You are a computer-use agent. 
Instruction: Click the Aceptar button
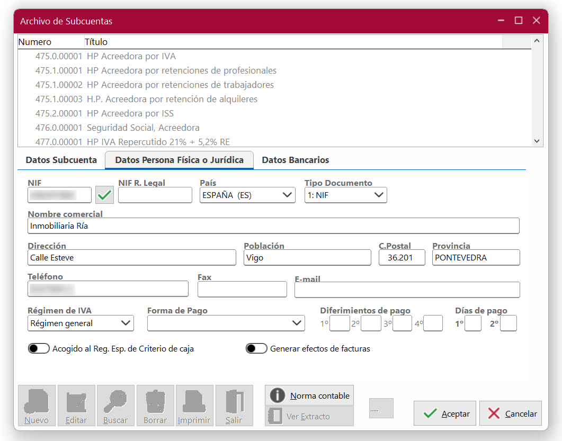click(x=445, y=413)
